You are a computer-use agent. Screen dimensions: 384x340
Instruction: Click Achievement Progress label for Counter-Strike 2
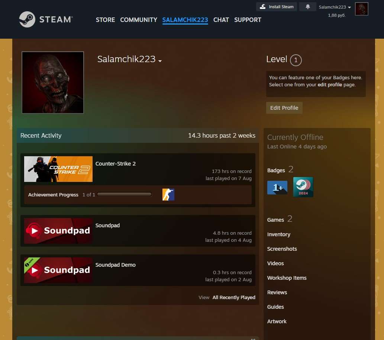[53, 195]
